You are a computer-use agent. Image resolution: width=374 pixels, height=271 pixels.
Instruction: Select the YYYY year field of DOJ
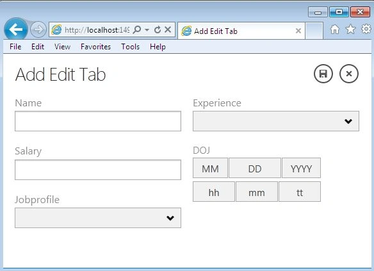pos(301,168)
